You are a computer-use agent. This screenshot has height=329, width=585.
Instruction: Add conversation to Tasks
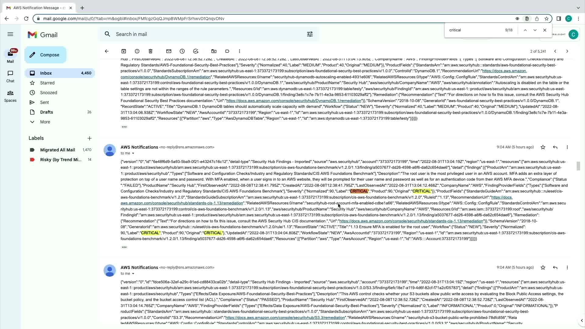pos(196,51)
